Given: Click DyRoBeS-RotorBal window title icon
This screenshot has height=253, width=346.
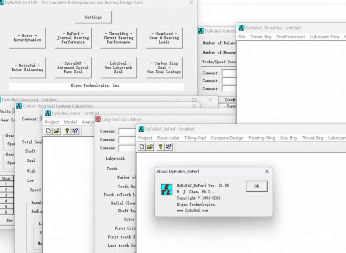Looking at the screenshot, I should 201,31.
